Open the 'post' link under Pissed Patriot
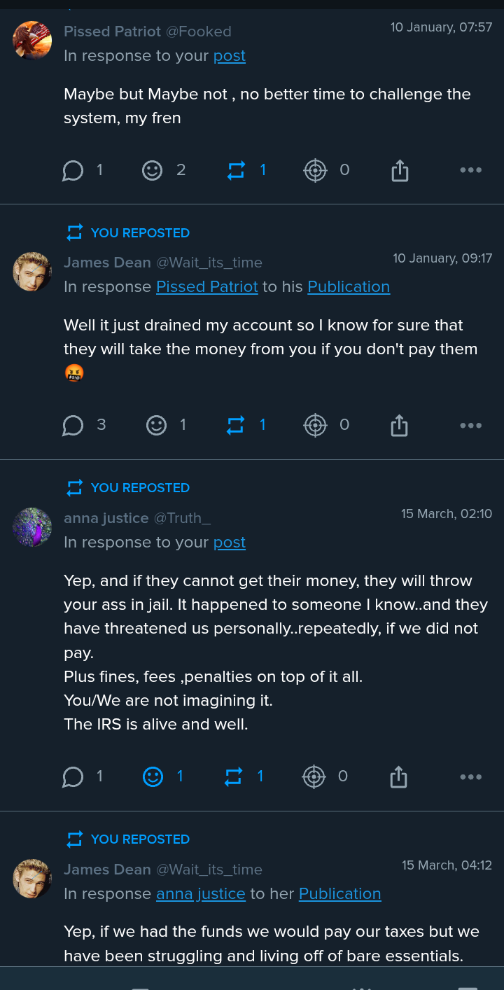Screen dimensions: 504x990 click(229, 56)
